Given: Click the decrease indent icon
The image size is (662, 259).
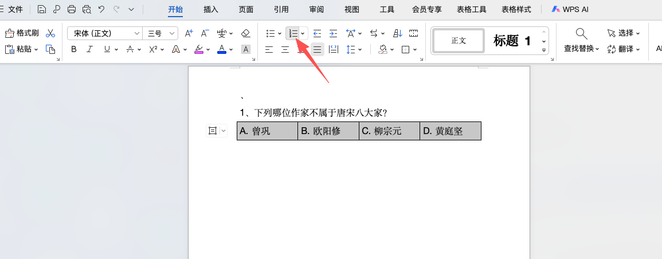Looking at the screenshot, I should 317,33.
